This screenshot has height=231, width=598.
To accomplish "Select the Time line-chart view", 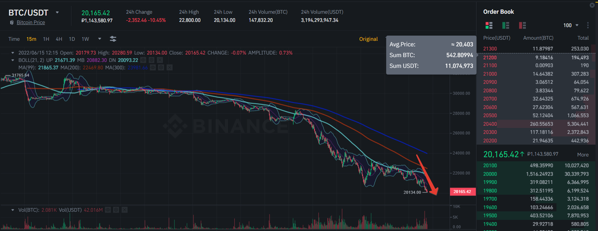I will tap(14, 39).
